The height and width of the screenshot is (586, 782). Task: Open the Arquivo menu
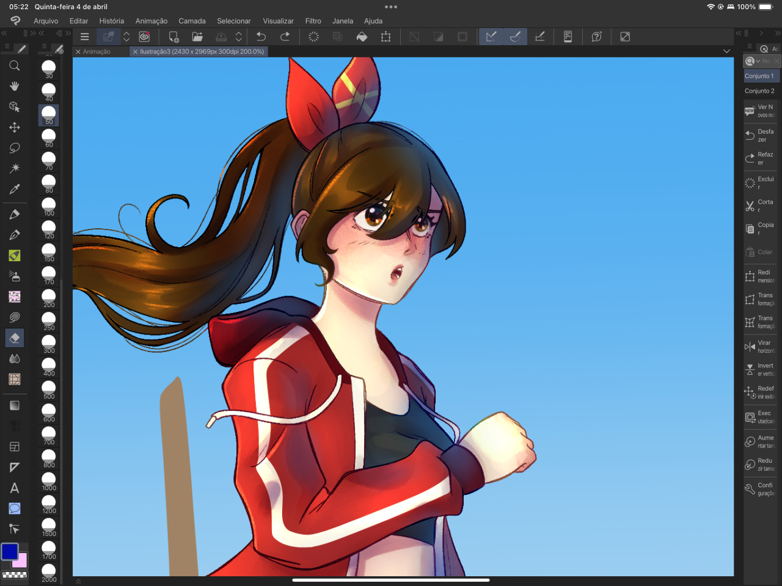click(46, 21)
